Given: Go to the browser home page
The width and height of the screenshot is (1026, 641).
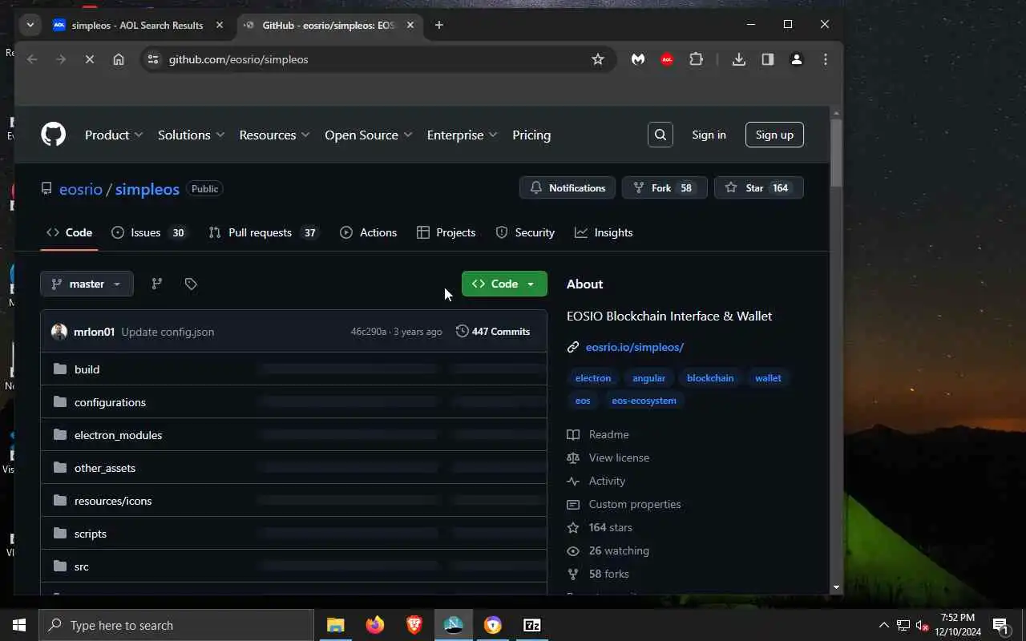Looking at the screenshot, I should coord(119,59).
